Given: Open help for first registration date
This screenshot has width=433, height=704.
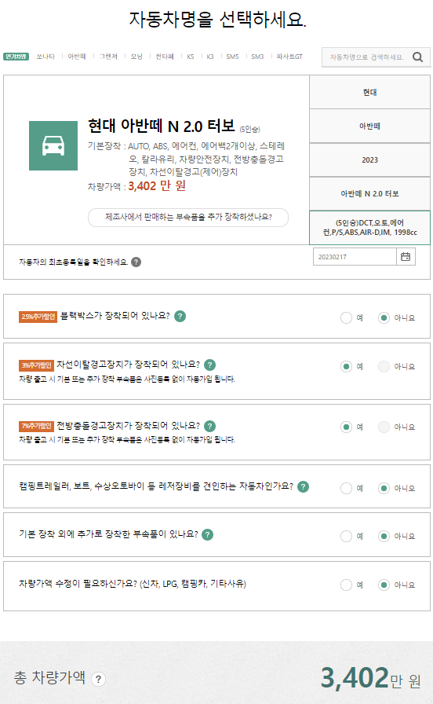Looking at the screenshot, I should point(136,262).
